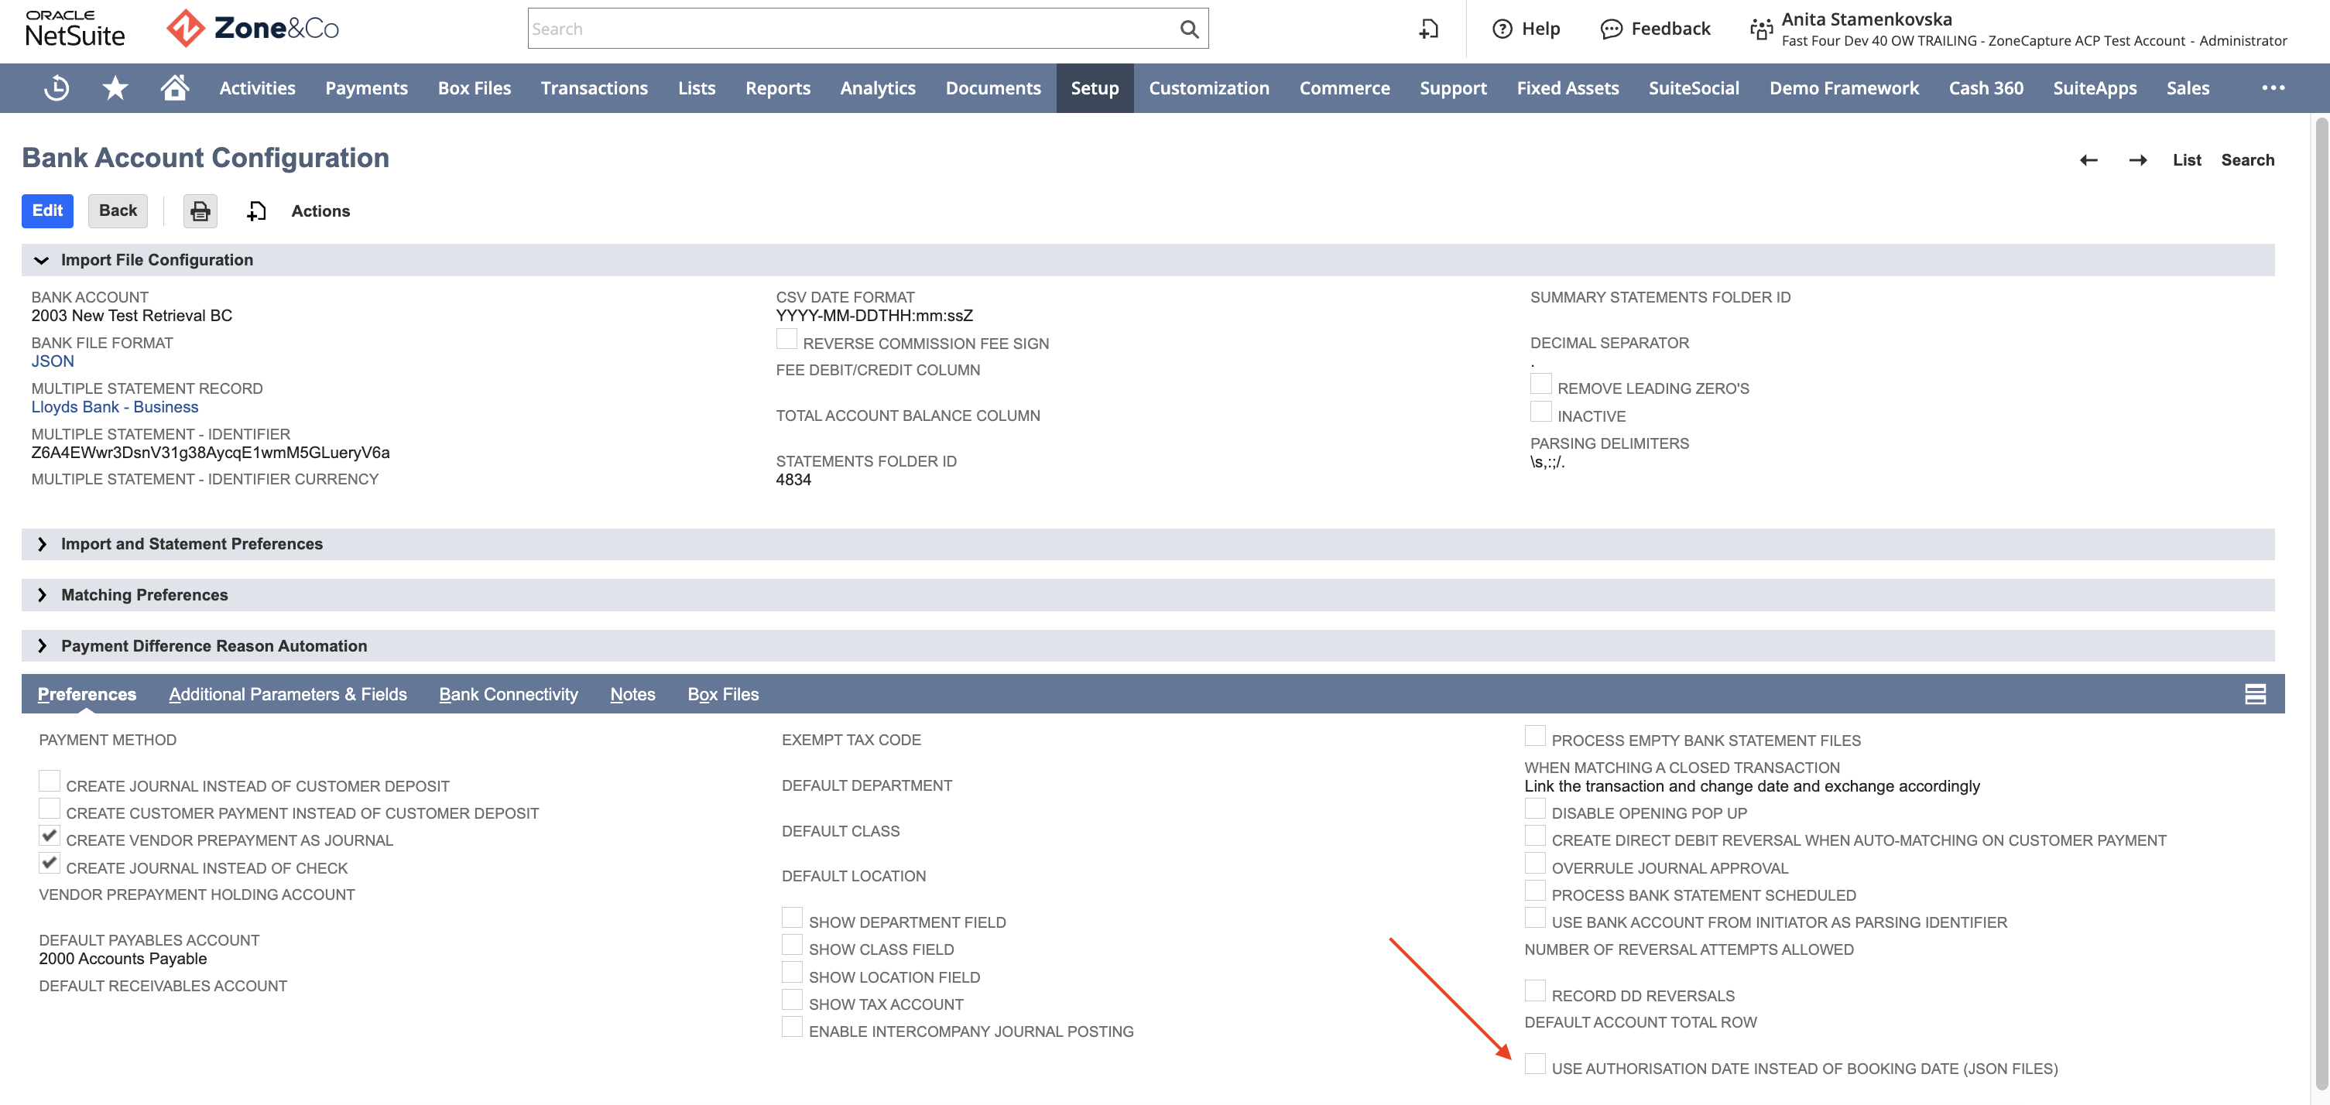Screen dimensions: 2330x1105
Task: Open the Recent Records clock icon
Action: [x=56, y=87]
